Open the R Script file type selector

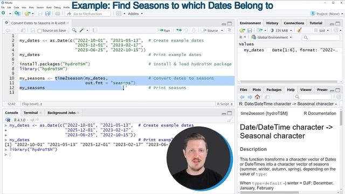tap(225, 104)
